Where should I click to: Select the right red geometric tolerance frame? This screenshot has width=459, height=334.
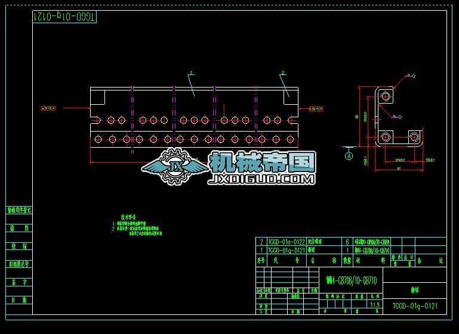coord(316,109)
